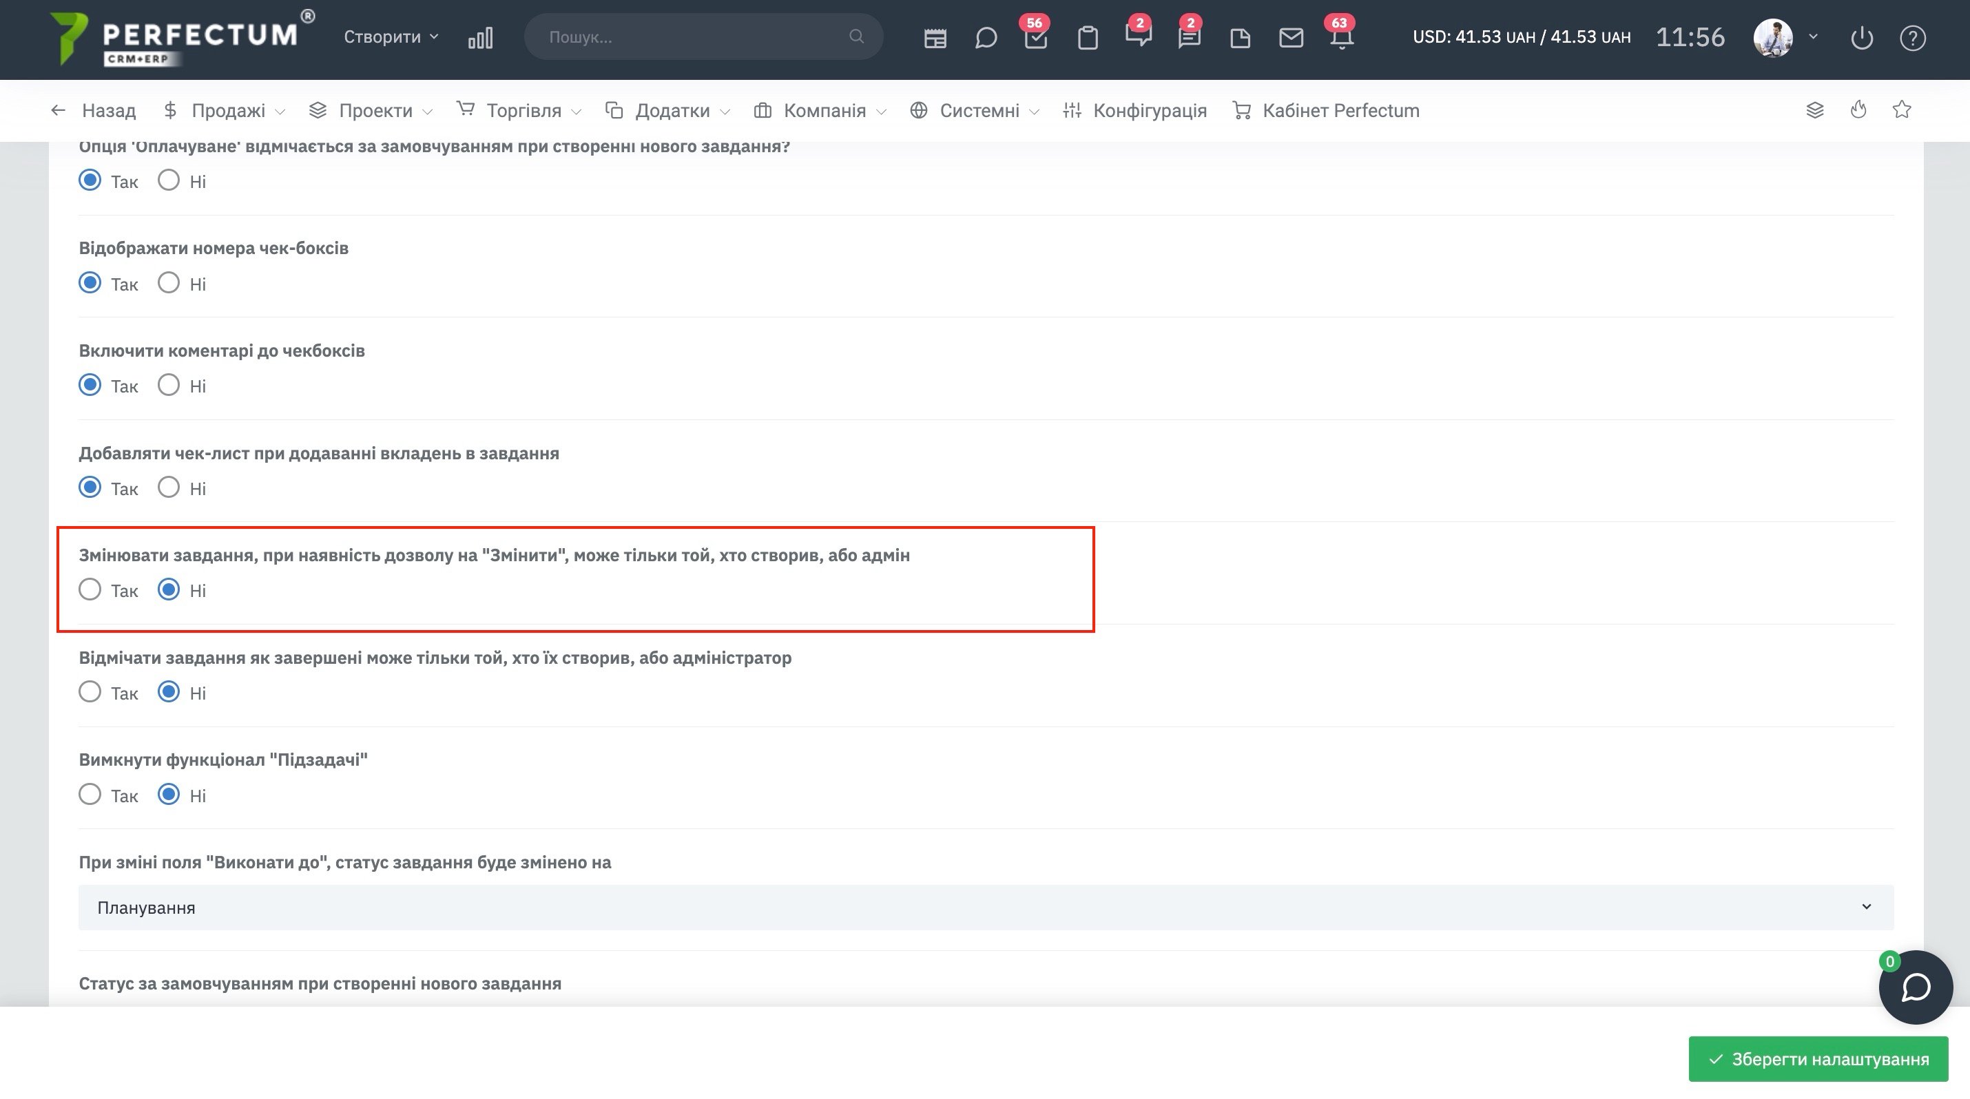The image size is (1970, 1099).
Task: Expand the Продажі menu
Action: click(x=223, y=111)
